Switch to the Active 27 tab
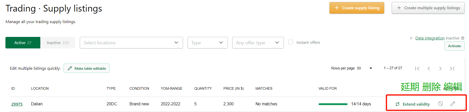 click(x=23, y=43)
